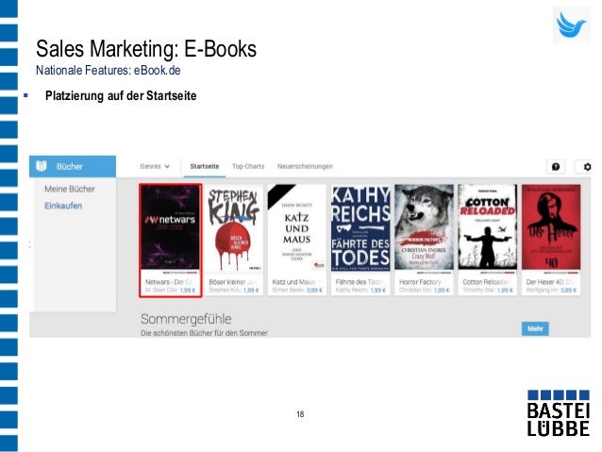The width and height of the screenshot is (602, 452).
Task: Click the Der Hexer 40 title text
Action: click(550, 282)
